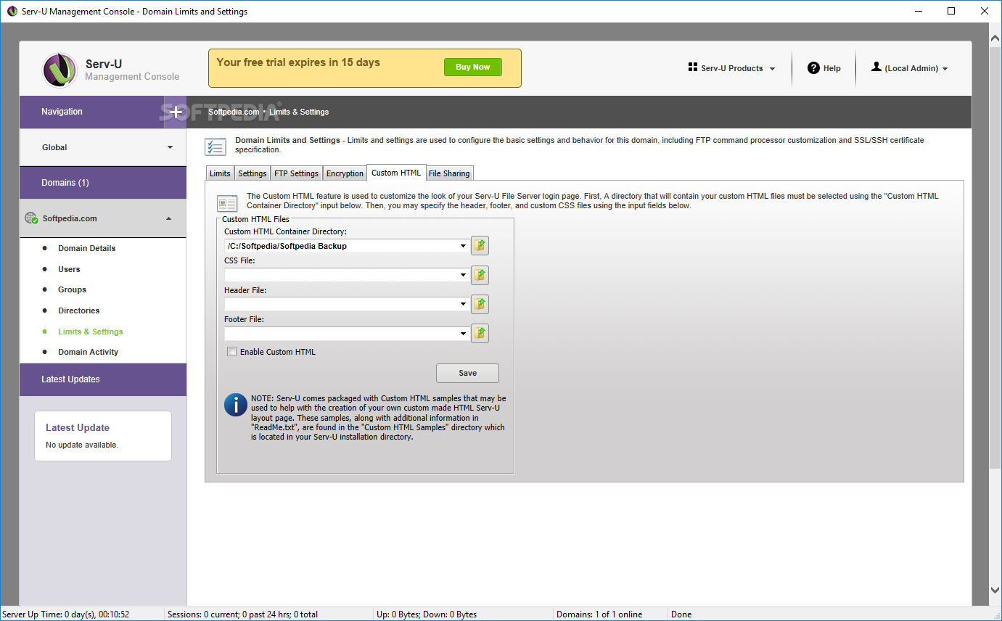Click the Navigation header
This screenshot has width=1002, height=621.
point(92,112)
